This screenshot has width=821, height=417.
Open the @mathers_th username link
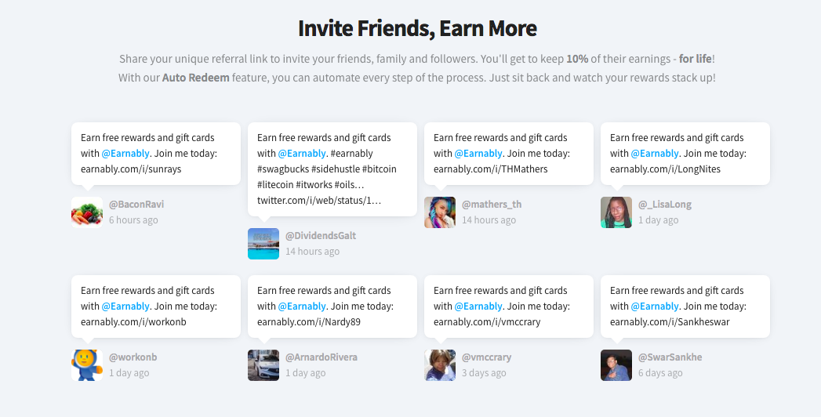coord(492,205)
